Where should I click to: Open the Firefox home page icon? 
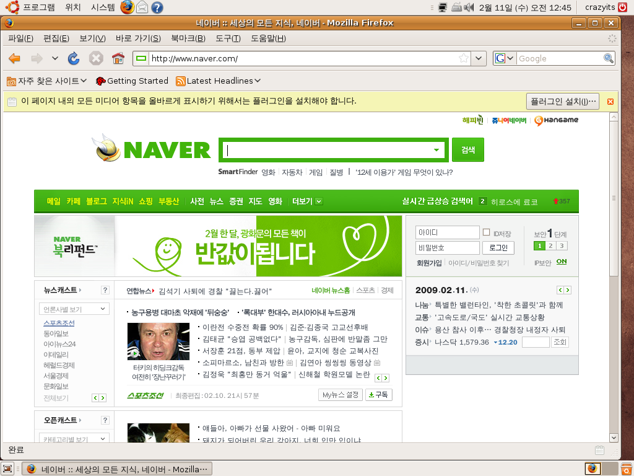pos(118,59)
